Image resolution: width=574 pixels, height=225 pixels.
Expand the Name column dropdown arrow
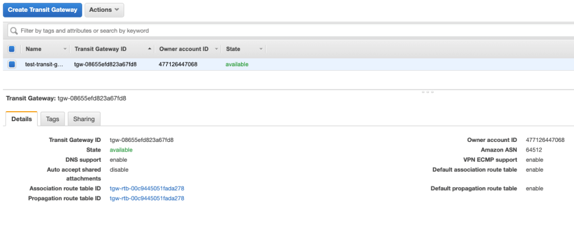pos(65,49)
